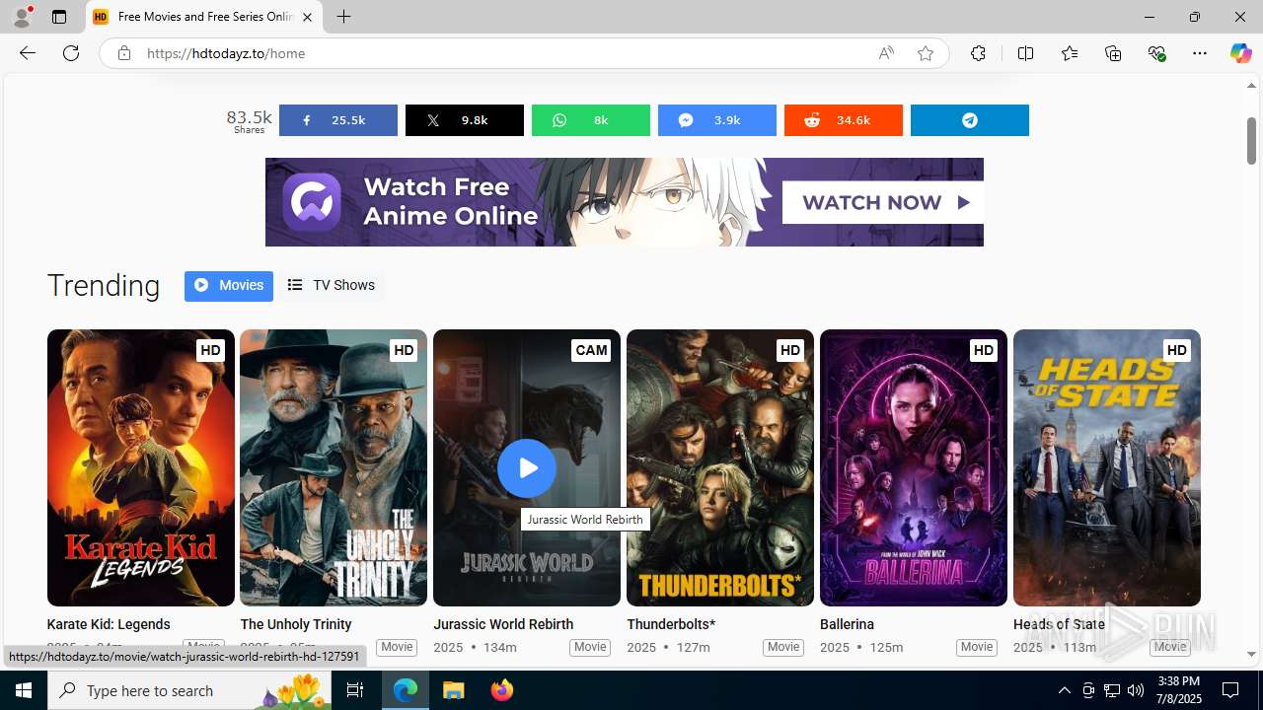Open The Unholy Trinity poster
1263x710 pixels.
tap(334, 467)
